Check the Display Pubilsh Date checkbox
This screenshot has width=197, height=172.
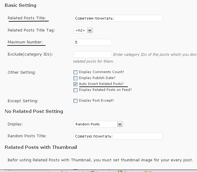click(x=76, y=78)
